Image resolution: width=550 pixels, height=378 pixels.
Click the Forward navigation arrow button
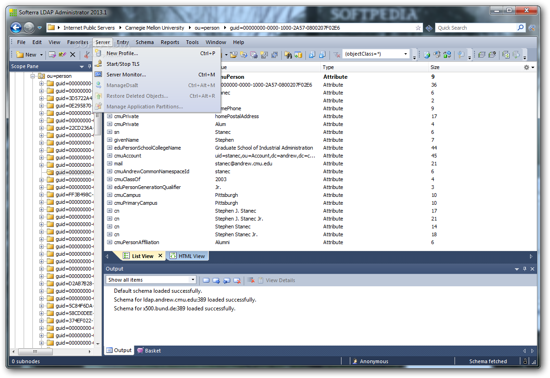pyautogui.click(x=29, y=27)
